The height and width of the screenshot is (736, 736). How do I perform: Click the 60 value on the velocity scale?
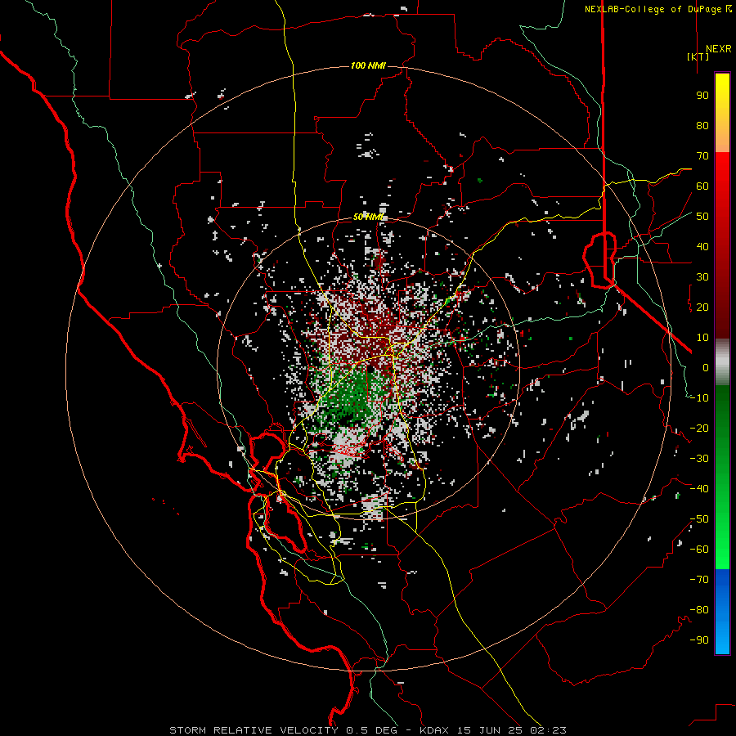(x=702, y=186)
